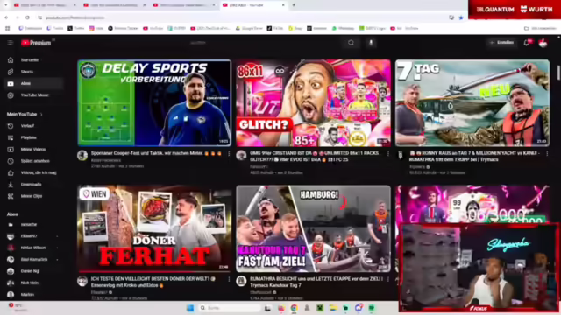Activate voice search microphone icon
561x315 pixels.
371,43
